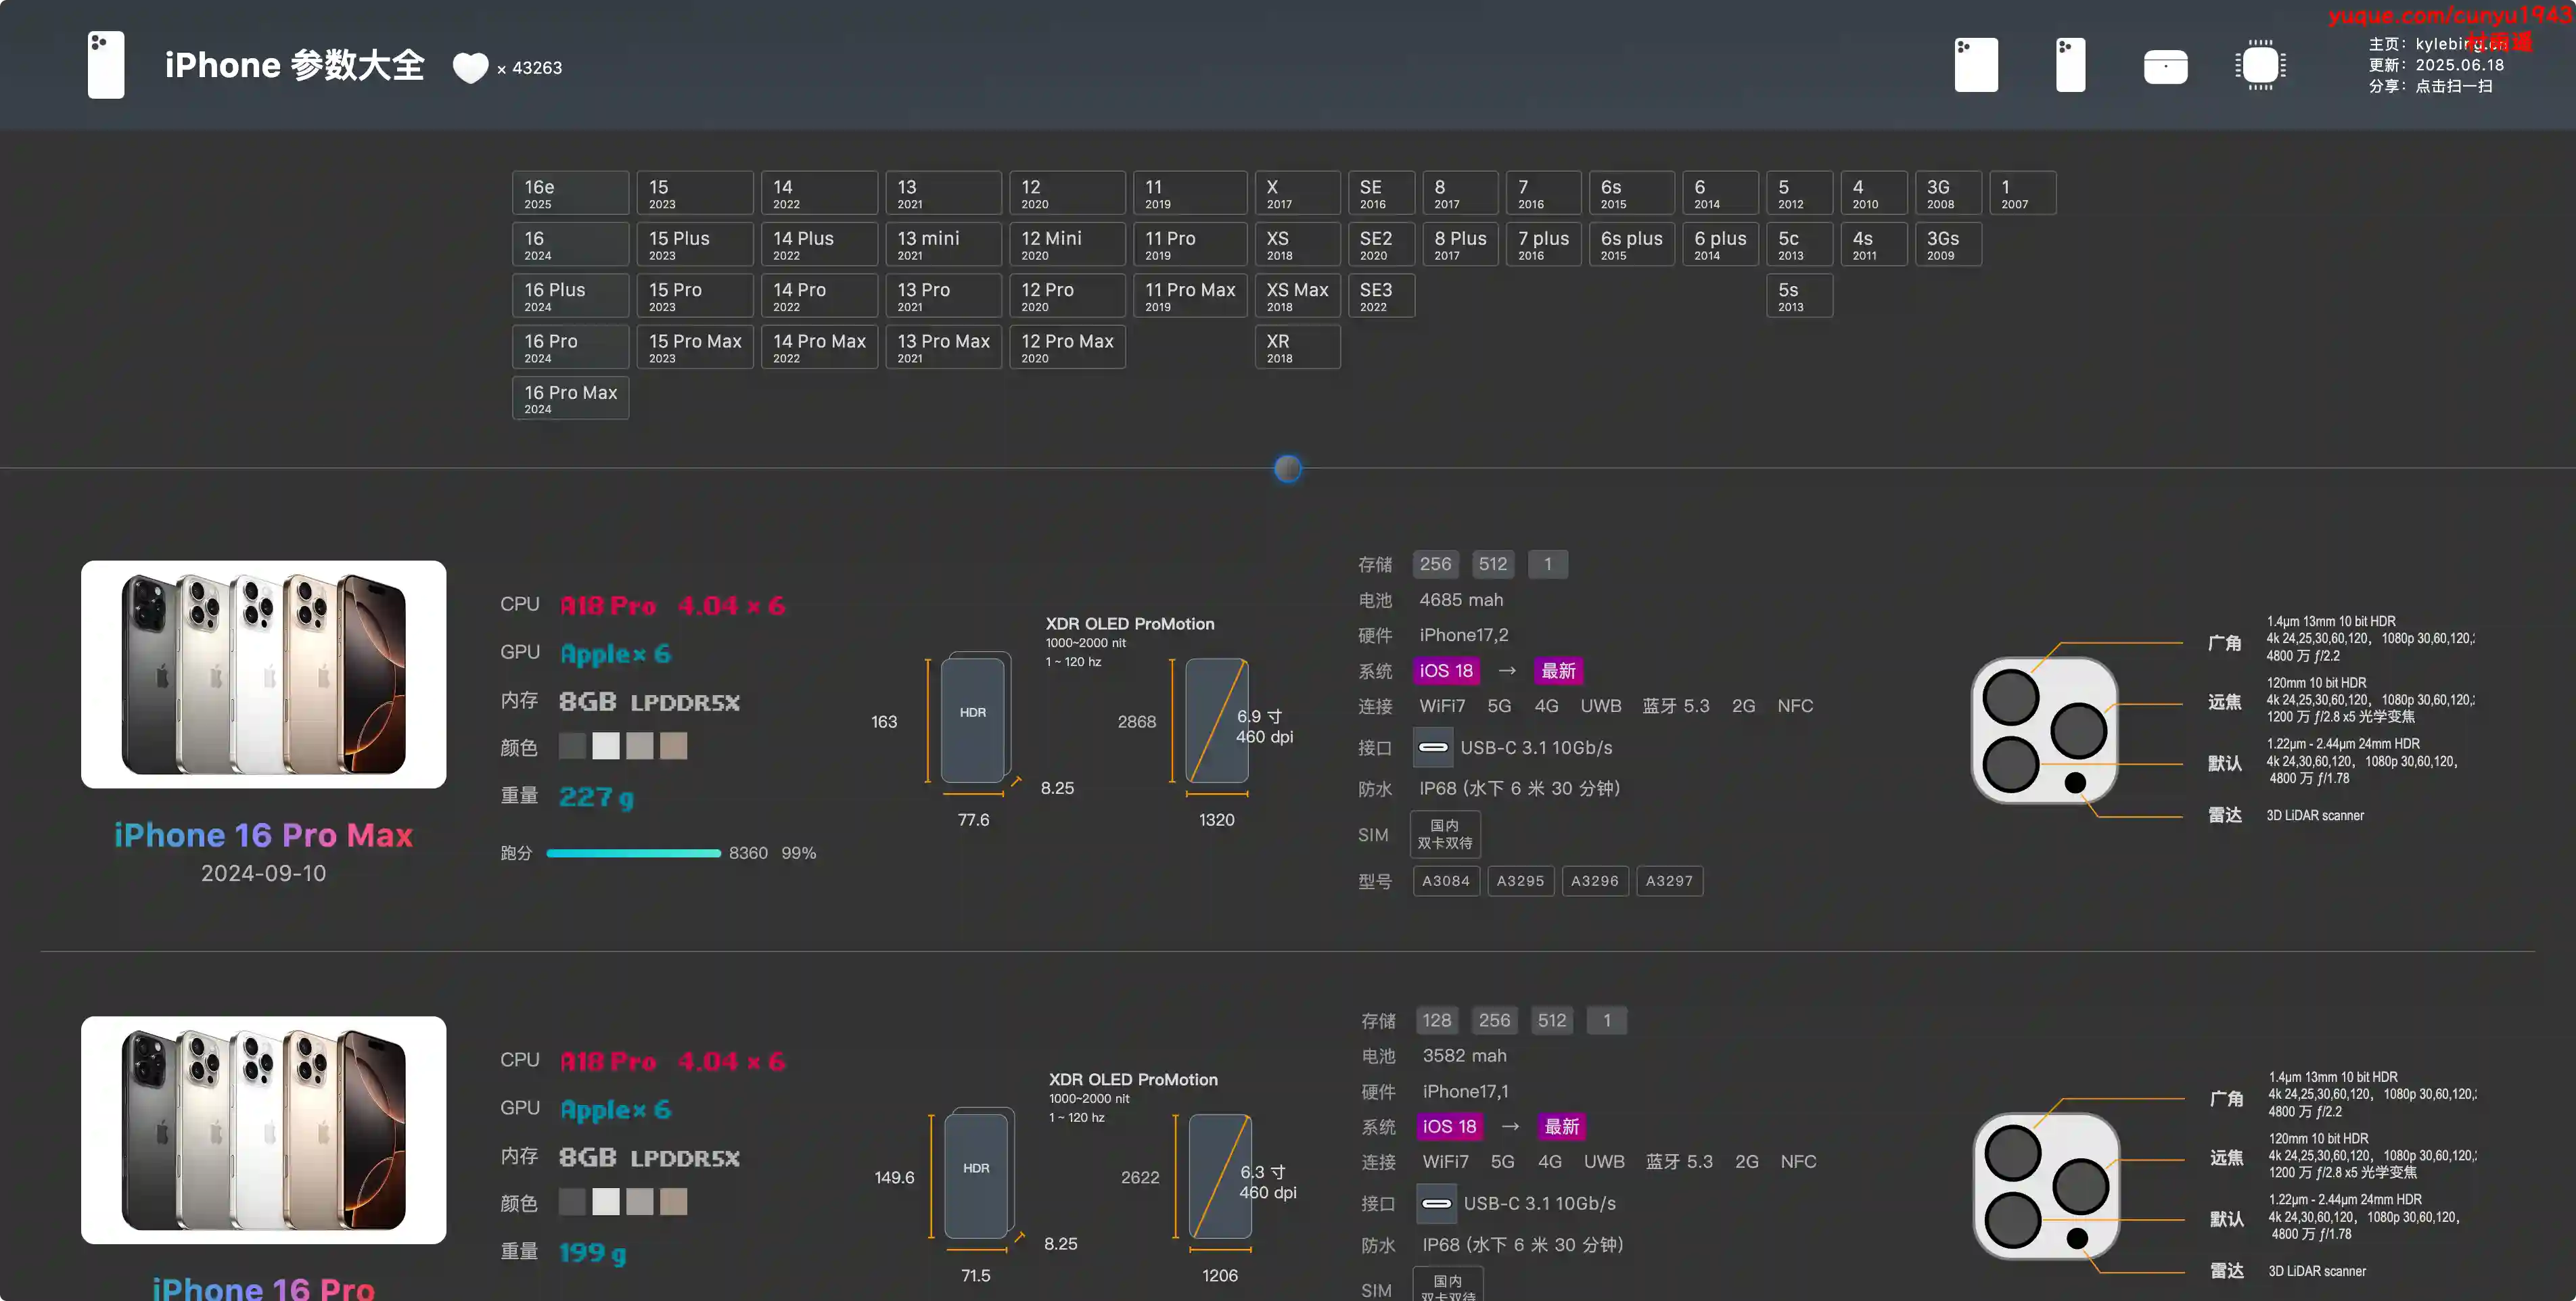The height and width of the screenshot is (1301, 2576).
Task: Open the slim iPad category icon
Action: [x=2070, y=65]
